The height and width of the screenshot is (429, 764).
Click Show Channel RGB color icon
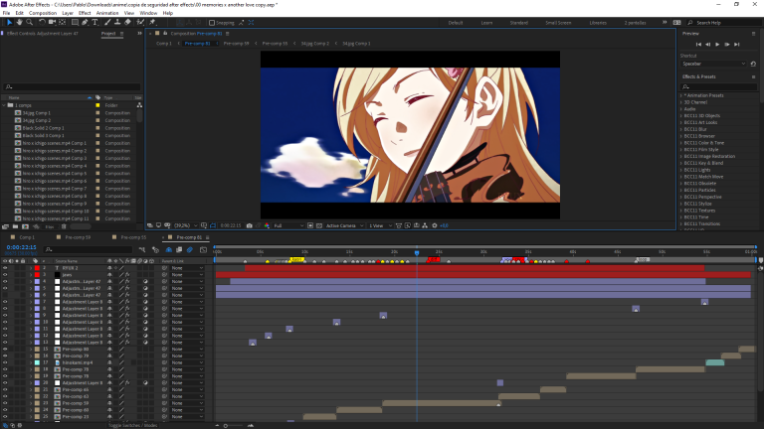267,225
